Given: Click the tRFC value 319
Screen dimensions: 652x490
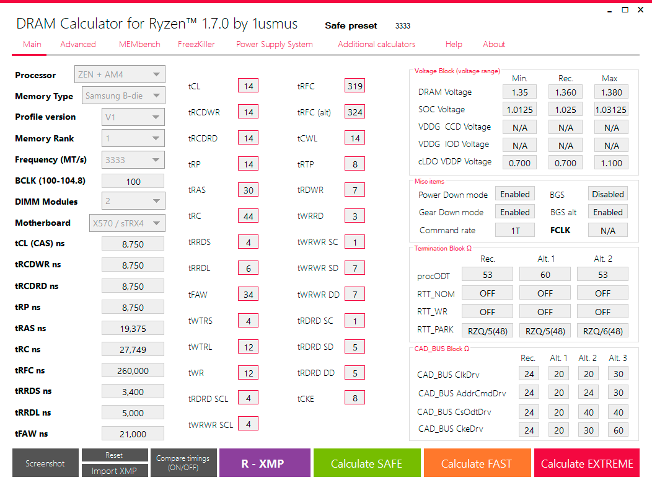Looking at the screenshot, I should click(355, 86).
